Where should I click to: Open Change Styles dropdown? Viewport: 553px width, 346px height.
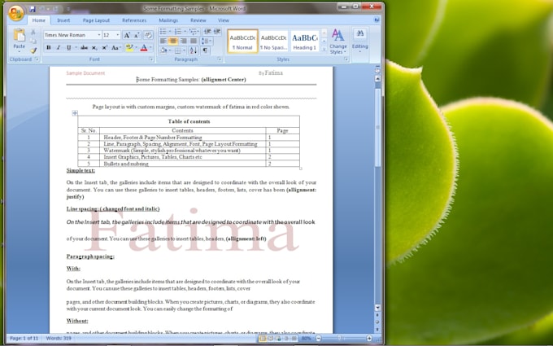click(x=337, y=42)
